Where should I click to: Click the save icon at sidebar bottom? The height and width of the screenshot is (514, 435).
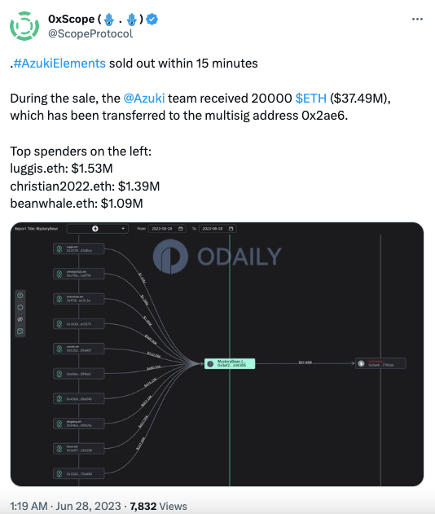coord(20,332)
